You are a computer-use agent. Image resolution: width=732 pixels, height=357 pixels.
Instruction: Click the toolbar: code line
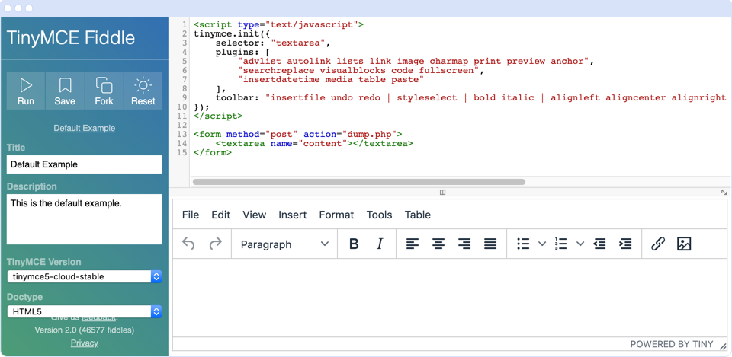471,98
